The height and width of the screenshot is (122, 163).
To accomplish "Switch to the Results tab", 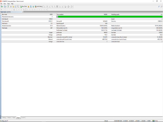I will pos(9,118).
